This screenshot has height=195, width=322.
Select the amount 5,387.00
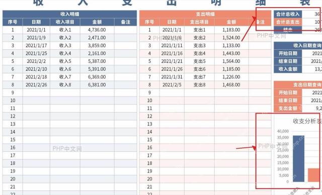point(97,61)
